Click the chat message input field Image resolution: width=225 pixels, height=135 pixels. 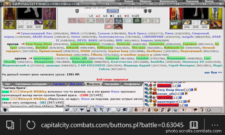[36, 110]
